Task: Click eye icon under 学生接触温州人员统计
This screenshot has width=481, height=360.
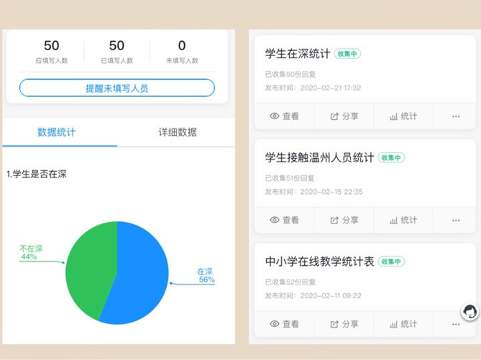Action: [275, 221]
